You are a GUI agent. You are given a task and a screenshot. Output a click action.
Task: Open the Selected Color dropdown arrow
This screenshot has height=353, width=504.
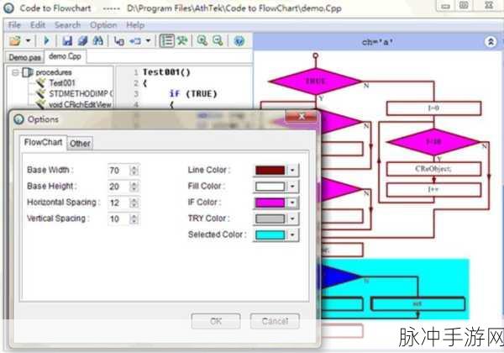(x=292, y=235)
